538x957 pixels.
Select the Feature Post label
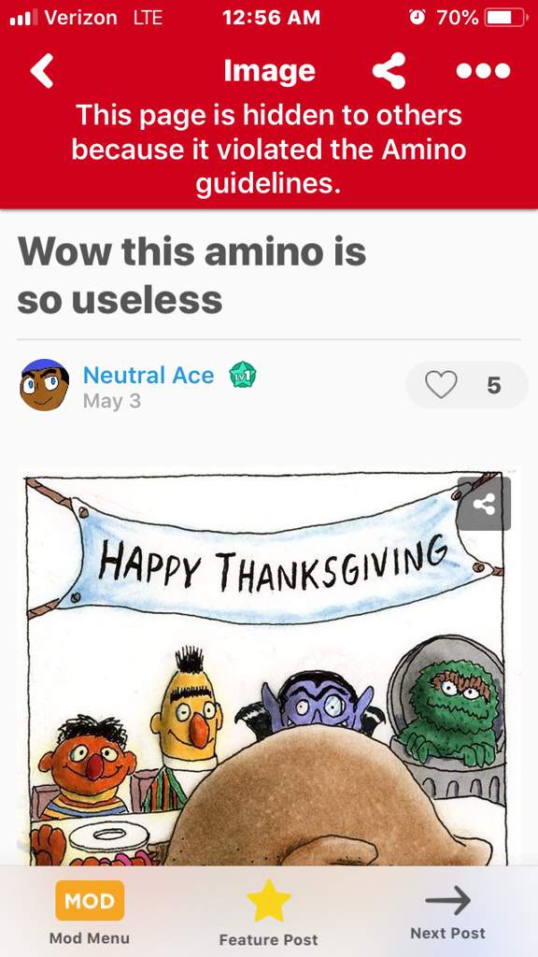click(268, 939)
